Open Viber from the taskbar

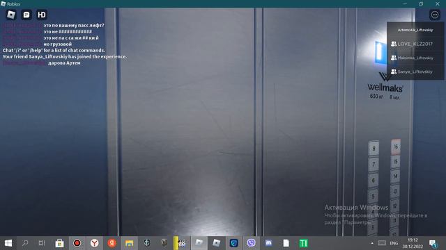[x=251, y=243]
